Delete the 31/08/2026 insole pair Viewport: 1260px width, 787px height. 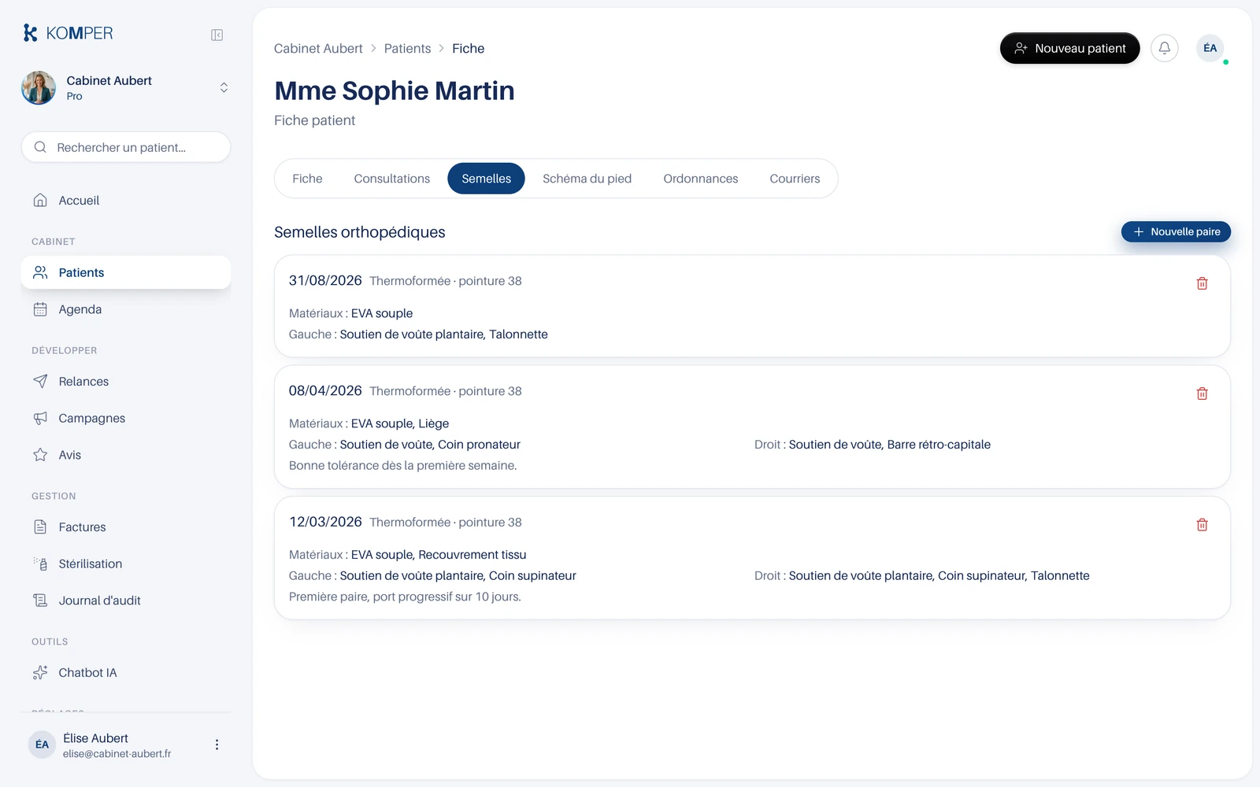(x=1202, y=283)
